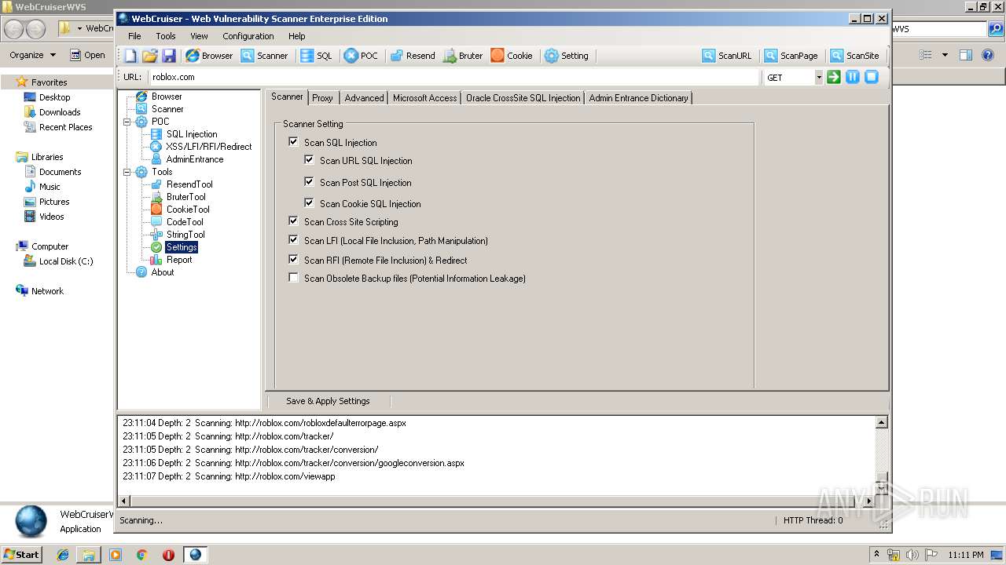Click the New document toolbar icon
The width and height of the screenshot is (1006, 565).
coord(130,56)
